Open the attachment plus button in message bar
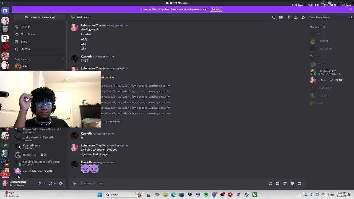This screenshot has height=199, width=354. coord(74,183)
